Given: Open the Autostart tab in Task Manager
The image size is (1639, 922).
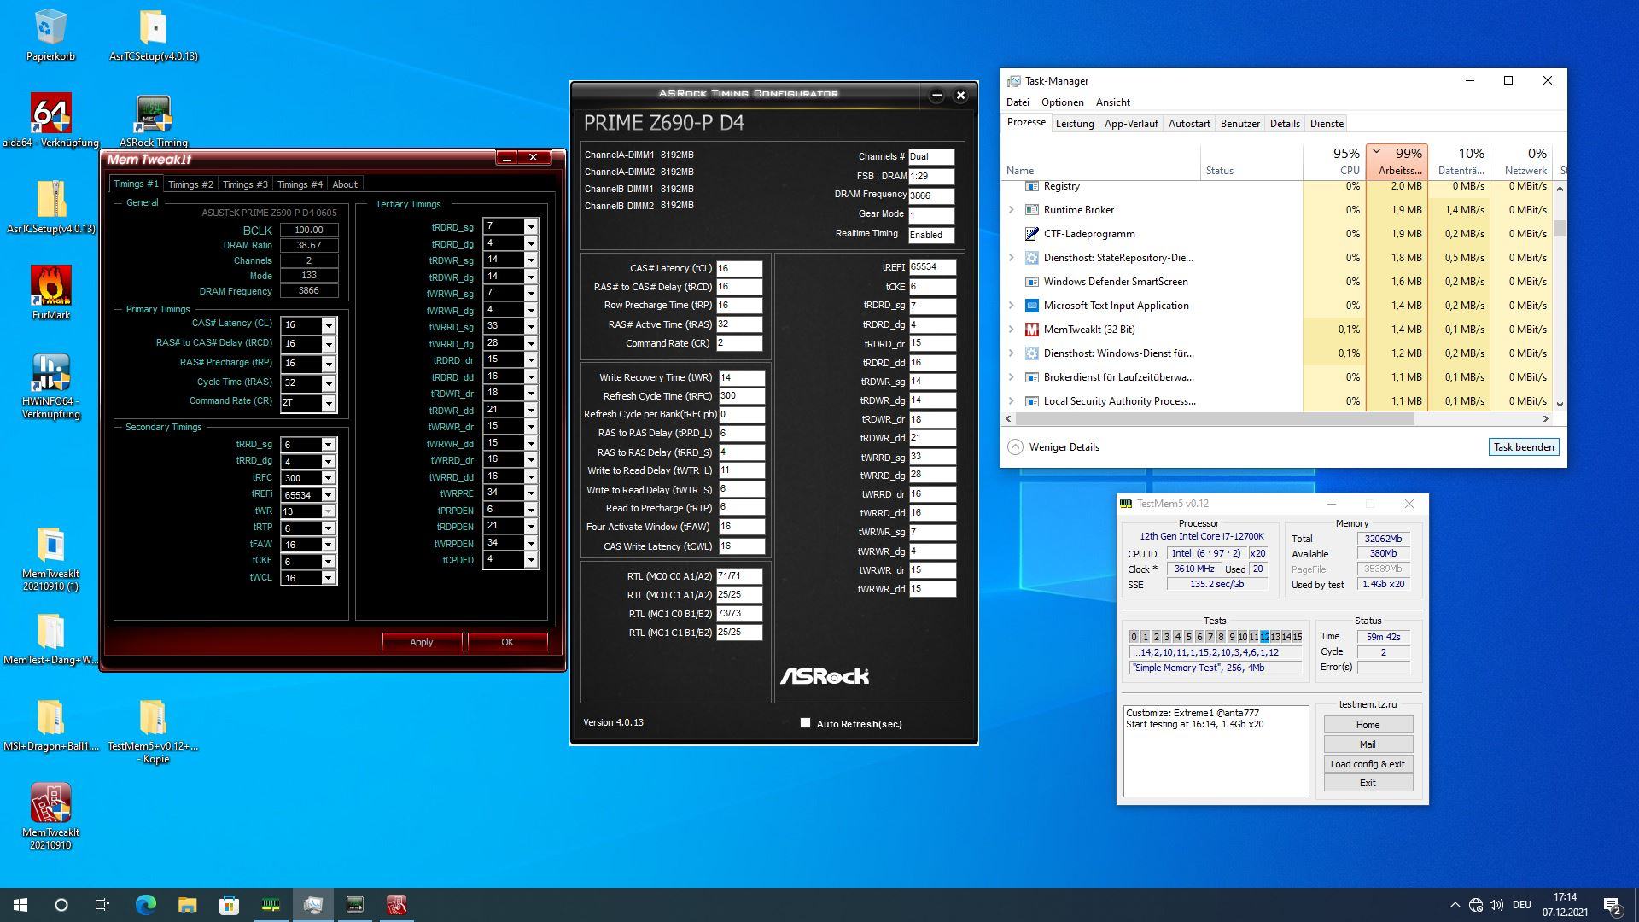Looking at the screenshot, I should (1189, 124).
